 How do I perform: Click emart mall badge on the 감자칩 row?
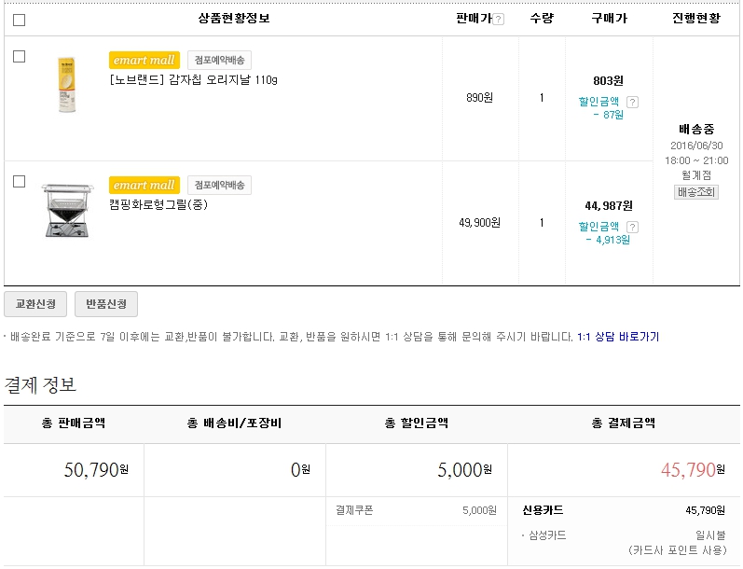coord(144,61)
